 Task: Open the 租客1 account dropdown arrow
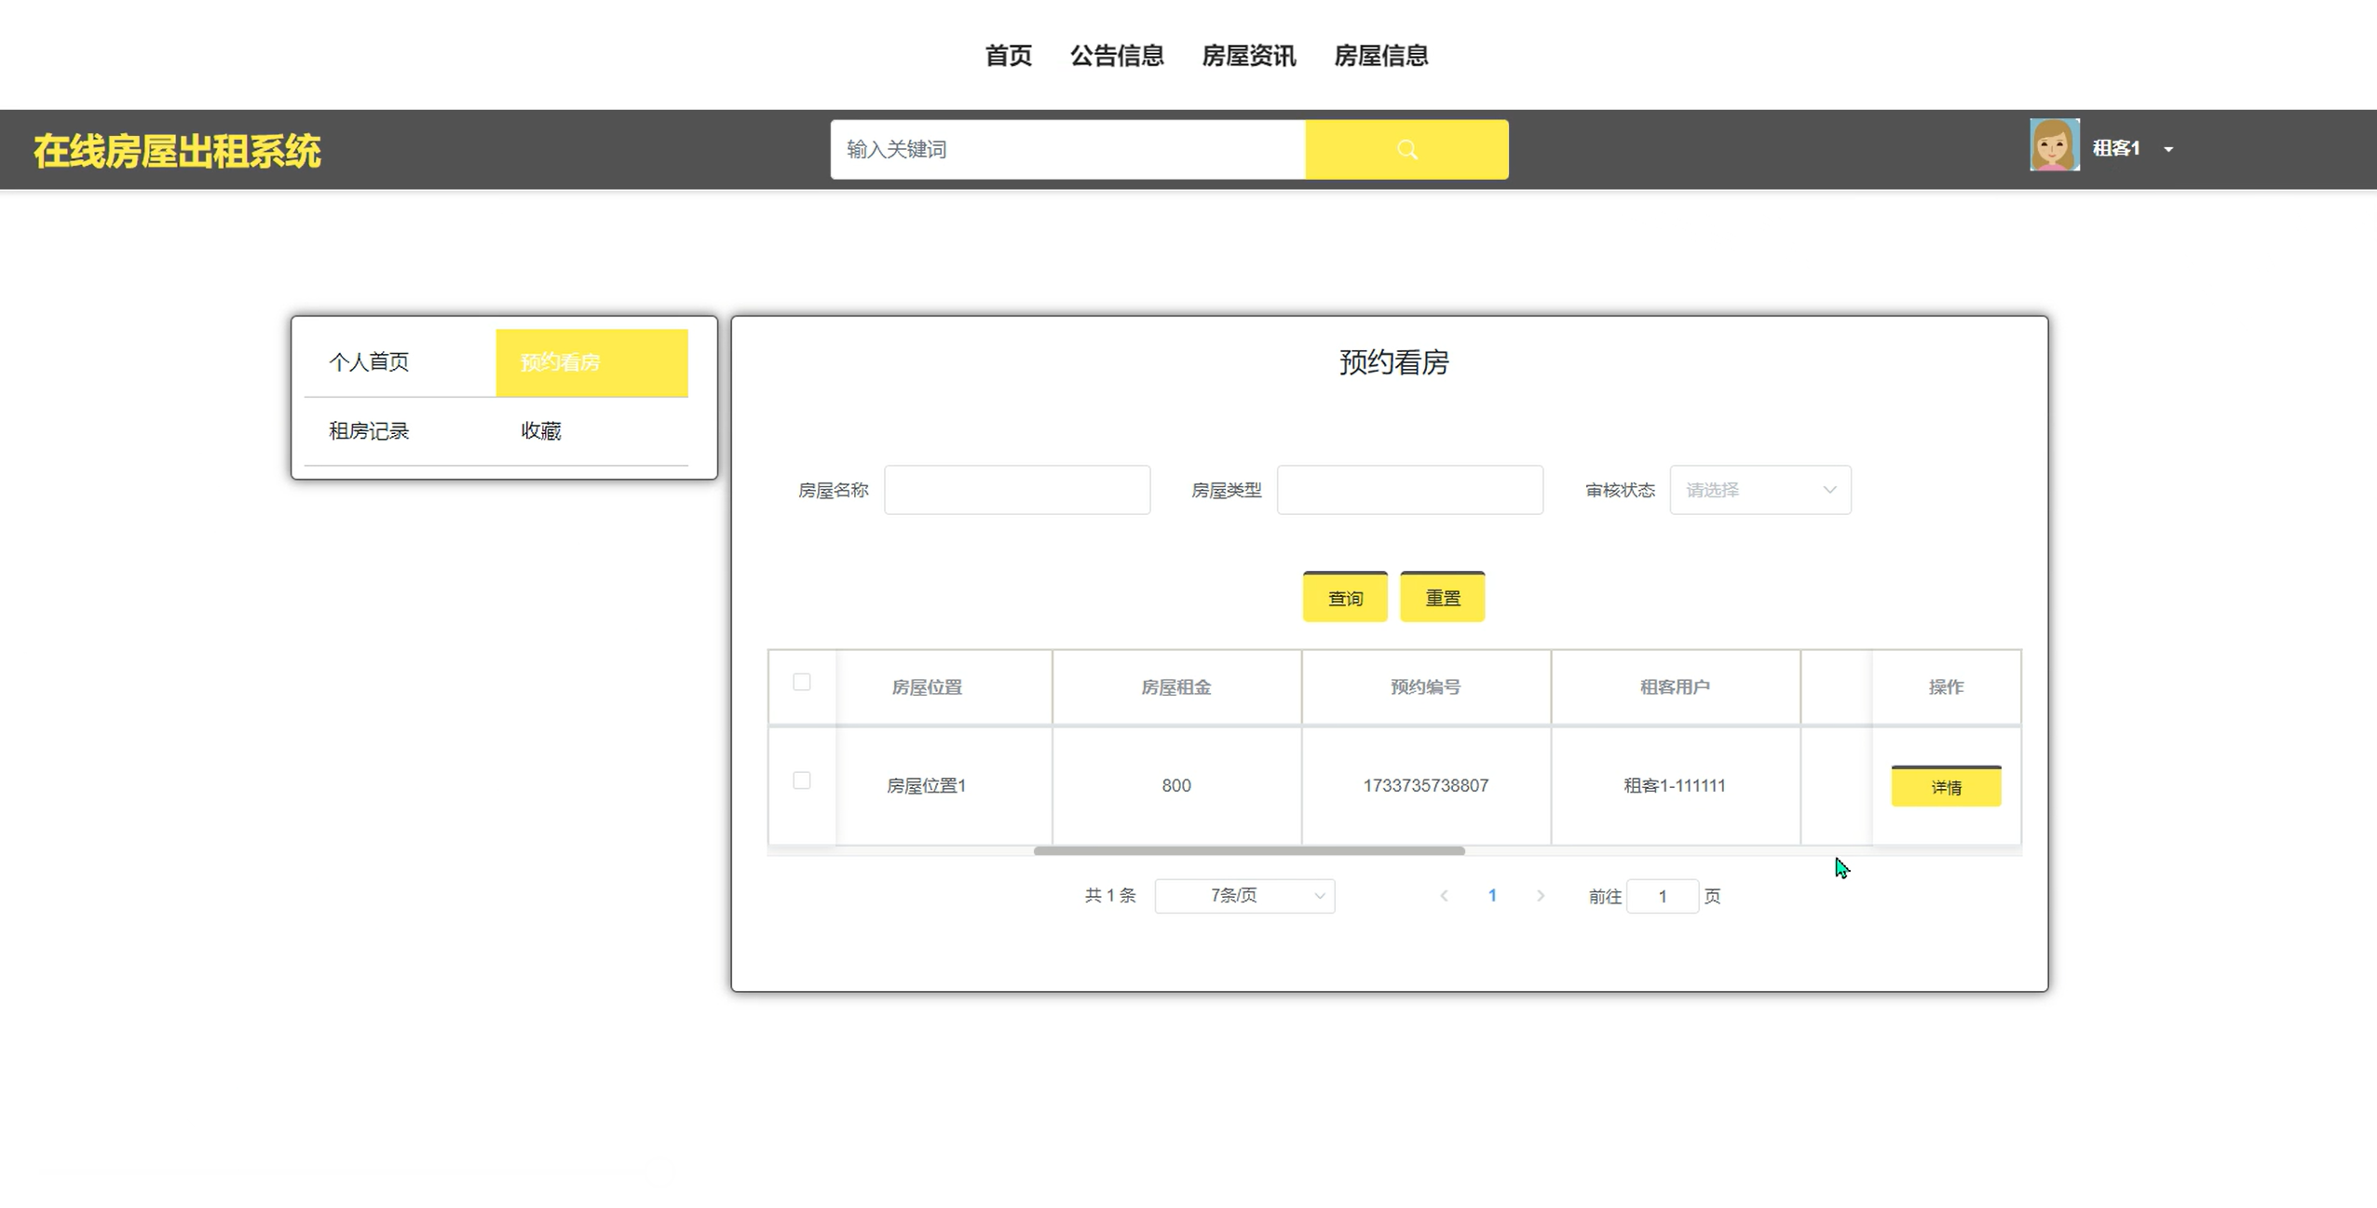(2168, 149)
